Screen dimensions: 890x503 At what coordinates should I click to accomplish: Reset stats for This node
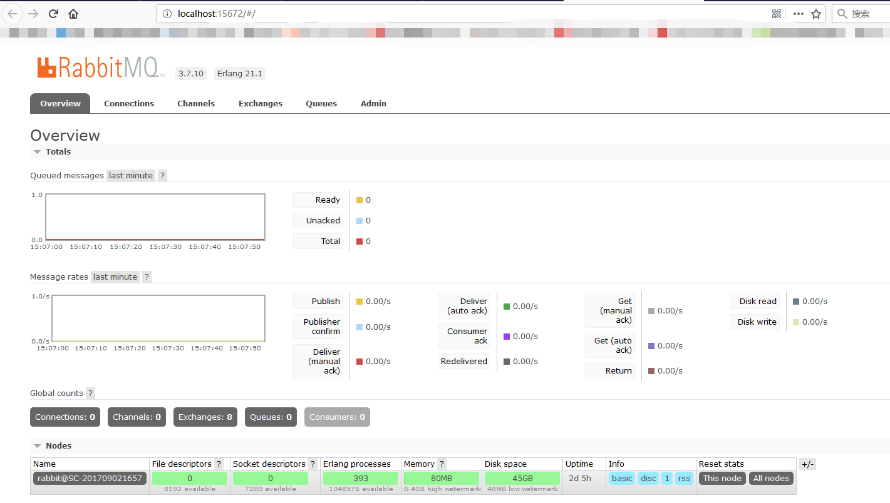[x=722, y=479]
